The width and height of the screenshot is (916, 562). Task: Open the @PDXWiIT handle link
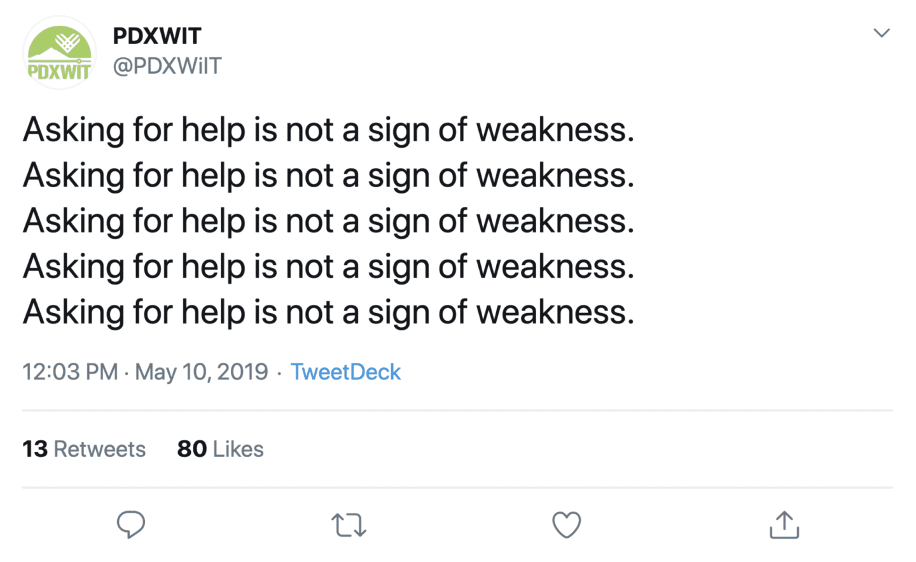167,66
